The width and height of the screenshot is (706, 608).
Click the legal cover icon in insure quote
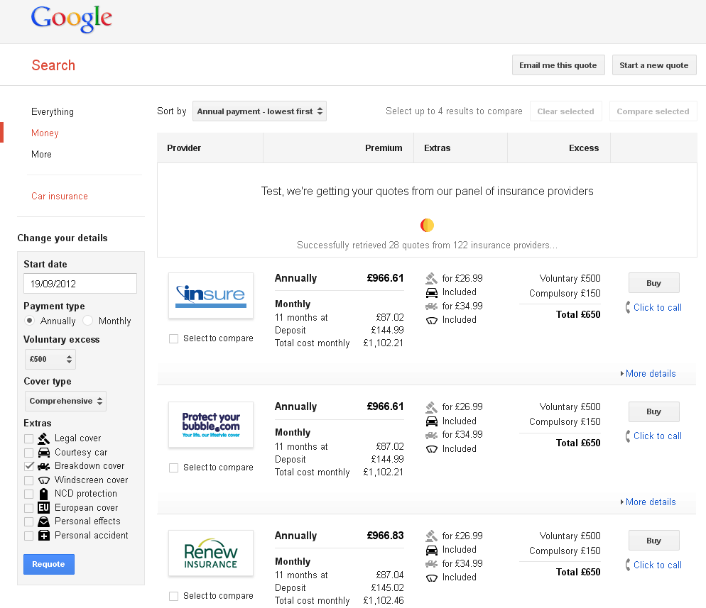pos(431,278)
